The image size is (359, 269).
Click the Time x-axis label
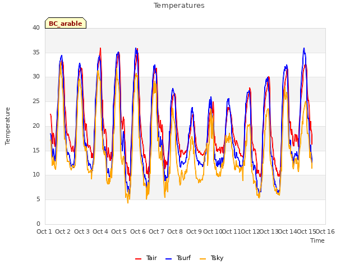coord(317,240)
